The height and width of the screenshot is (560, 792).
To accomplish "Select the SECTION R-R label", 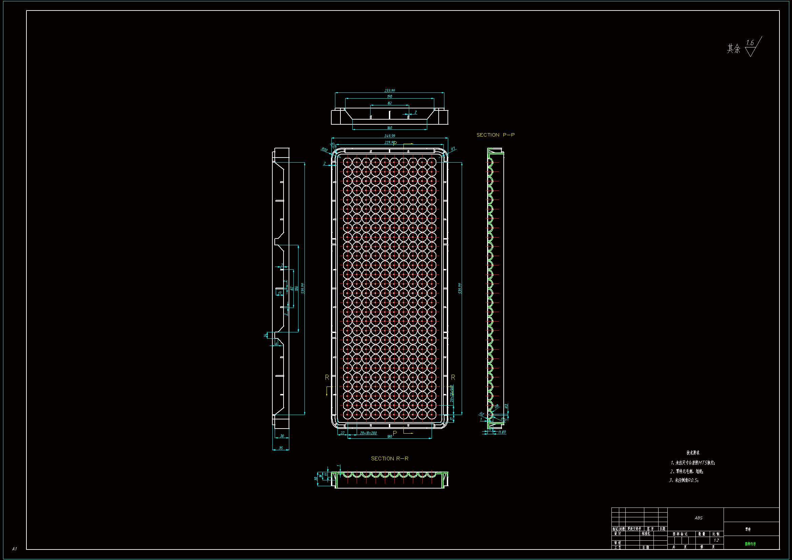I will click(x=390, y=459).
